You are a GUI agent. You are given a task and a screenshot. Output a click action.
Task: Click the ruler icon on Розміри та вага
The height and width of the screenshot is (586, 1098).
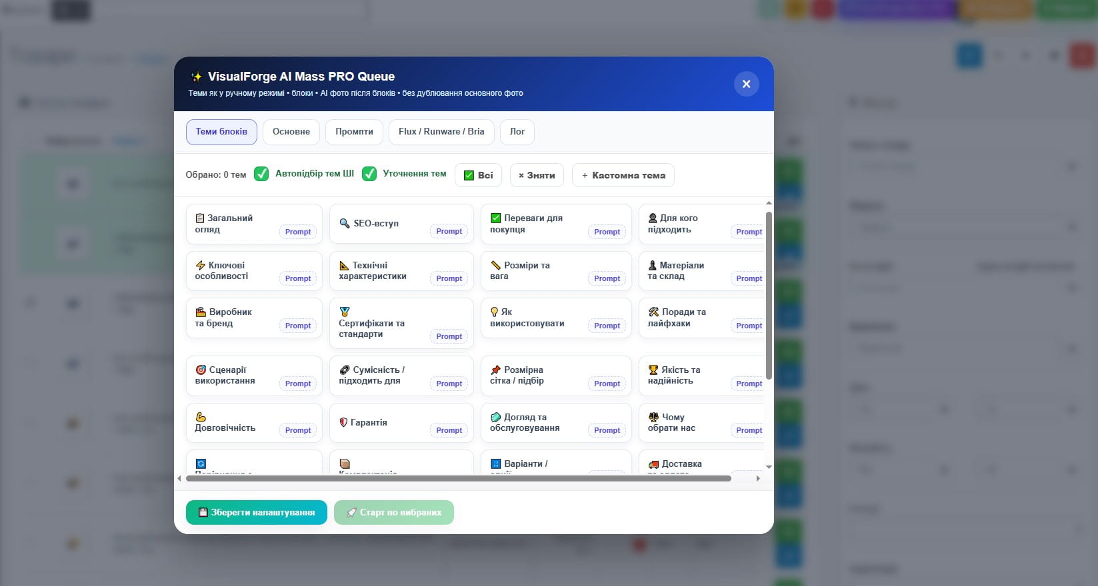pyautogui.click(x=496, y=265)
